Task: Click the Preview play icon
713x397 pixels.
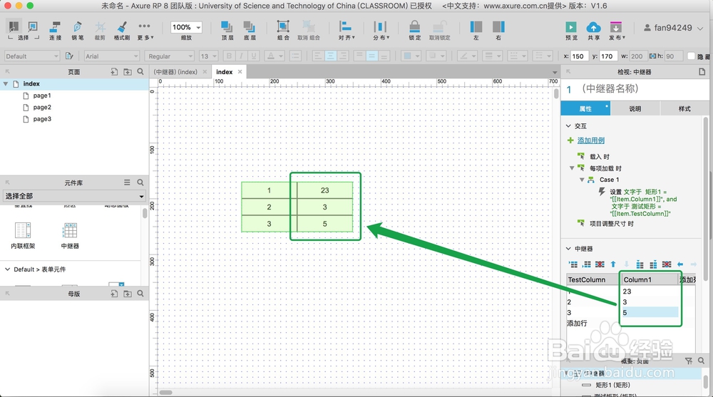Action: point(570,27)
